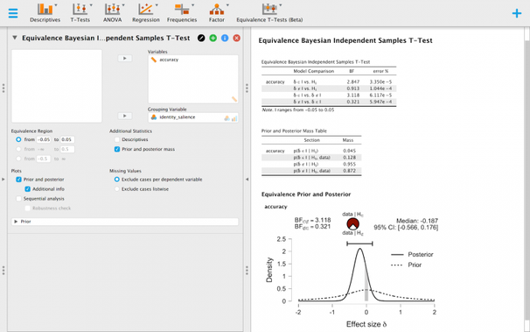Click the results title heading
The height and width of the screenshot is (332, 530).
(x=345, y=40)
